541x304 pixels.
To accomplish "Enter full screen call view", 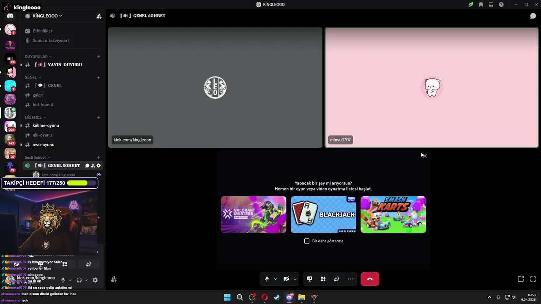I will click(x=533, y=279).
